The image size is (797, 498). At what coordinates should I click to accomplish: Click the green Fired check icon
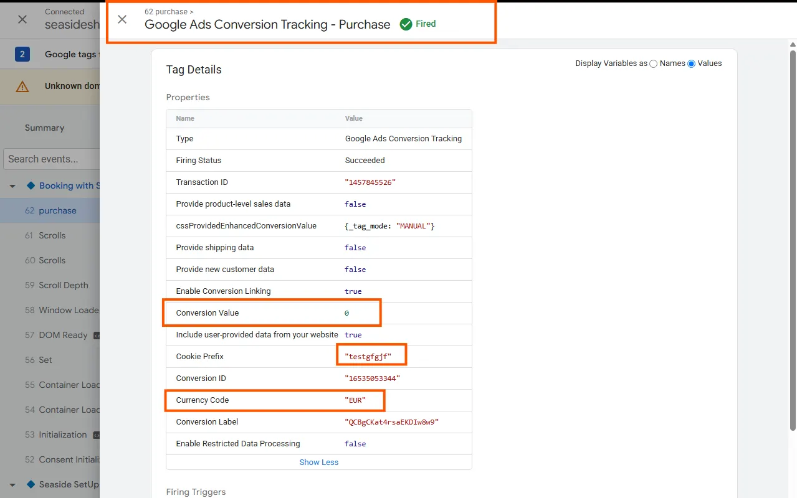coord(406,24)
